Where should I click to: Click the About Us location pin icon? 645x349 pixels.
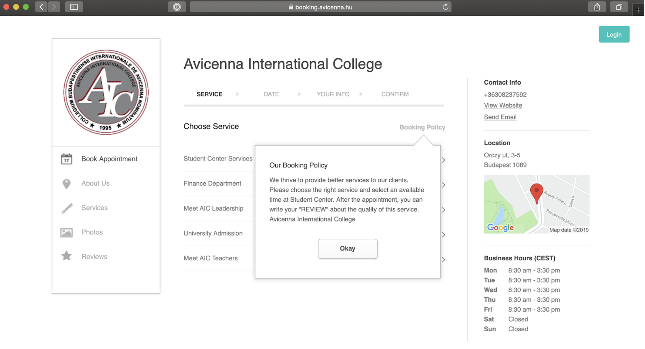(x=66, y=184)
